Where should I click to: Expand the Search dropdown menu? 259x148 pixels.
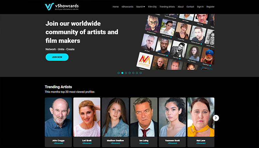pyautogui.click(x=141, y=7)
